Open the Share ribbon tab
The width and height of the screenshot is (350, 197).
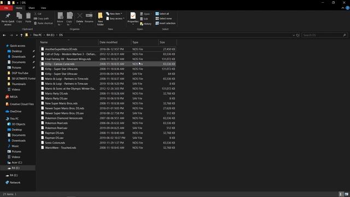click(32, 8)
